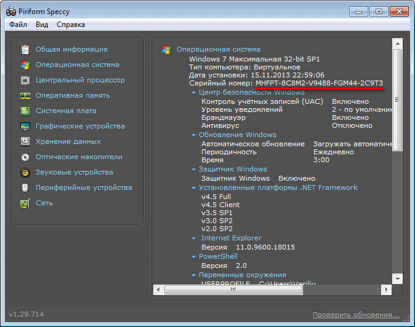
Task: Click the Оптические накопители disc icon
Action: (x=25, y=157)
